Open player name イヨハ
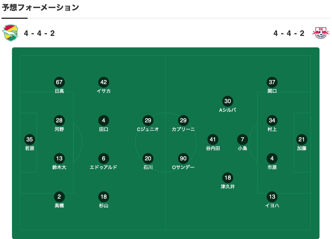The image size is (332, 239). [272, 205]
